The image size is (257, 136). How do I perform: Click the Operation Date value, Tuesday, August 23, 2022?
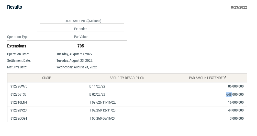coord(74,54)
